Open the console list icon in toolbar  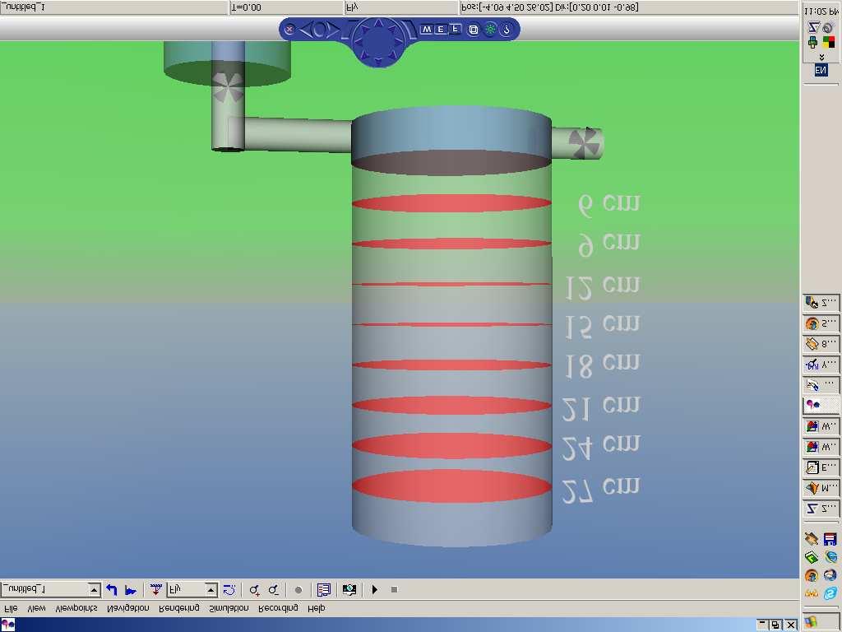pyautogui.click(x=324, y=589)
